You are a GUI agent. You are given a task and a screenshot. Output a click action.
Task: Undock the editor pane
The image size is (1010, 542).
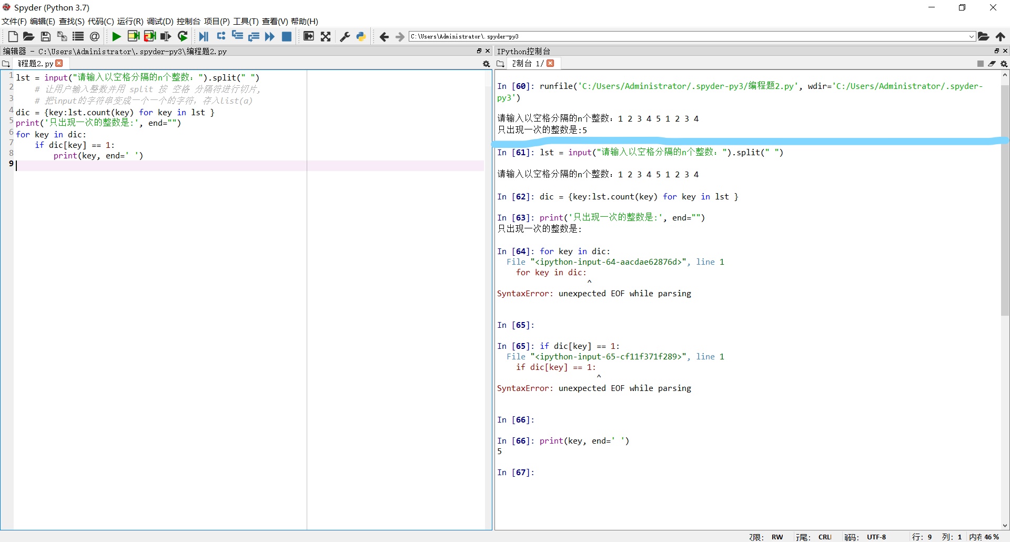479,51
